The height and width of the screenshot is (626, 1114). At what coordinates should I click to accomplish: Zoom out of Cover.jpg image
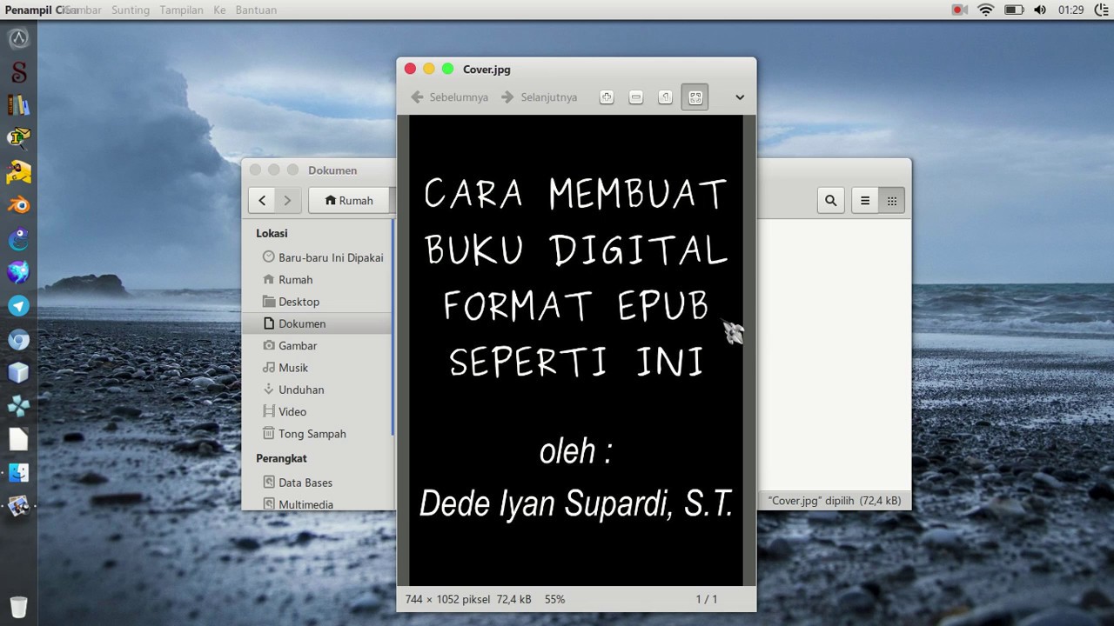tap(636, 97)
